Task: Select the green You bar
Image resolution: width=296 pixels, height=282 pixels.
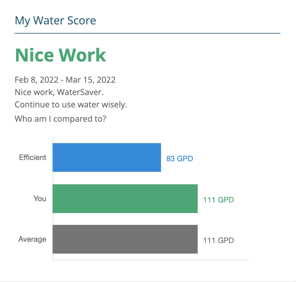Action: point(125,199)
